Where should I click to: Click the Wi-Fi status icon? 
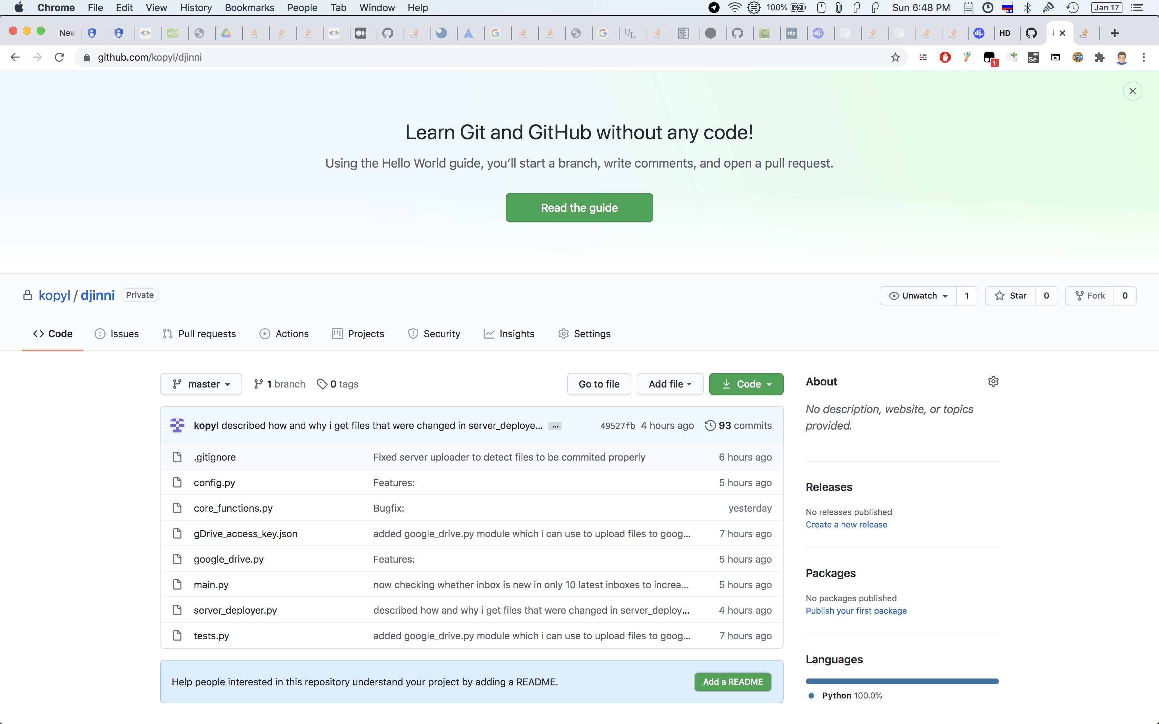(734, 8)
